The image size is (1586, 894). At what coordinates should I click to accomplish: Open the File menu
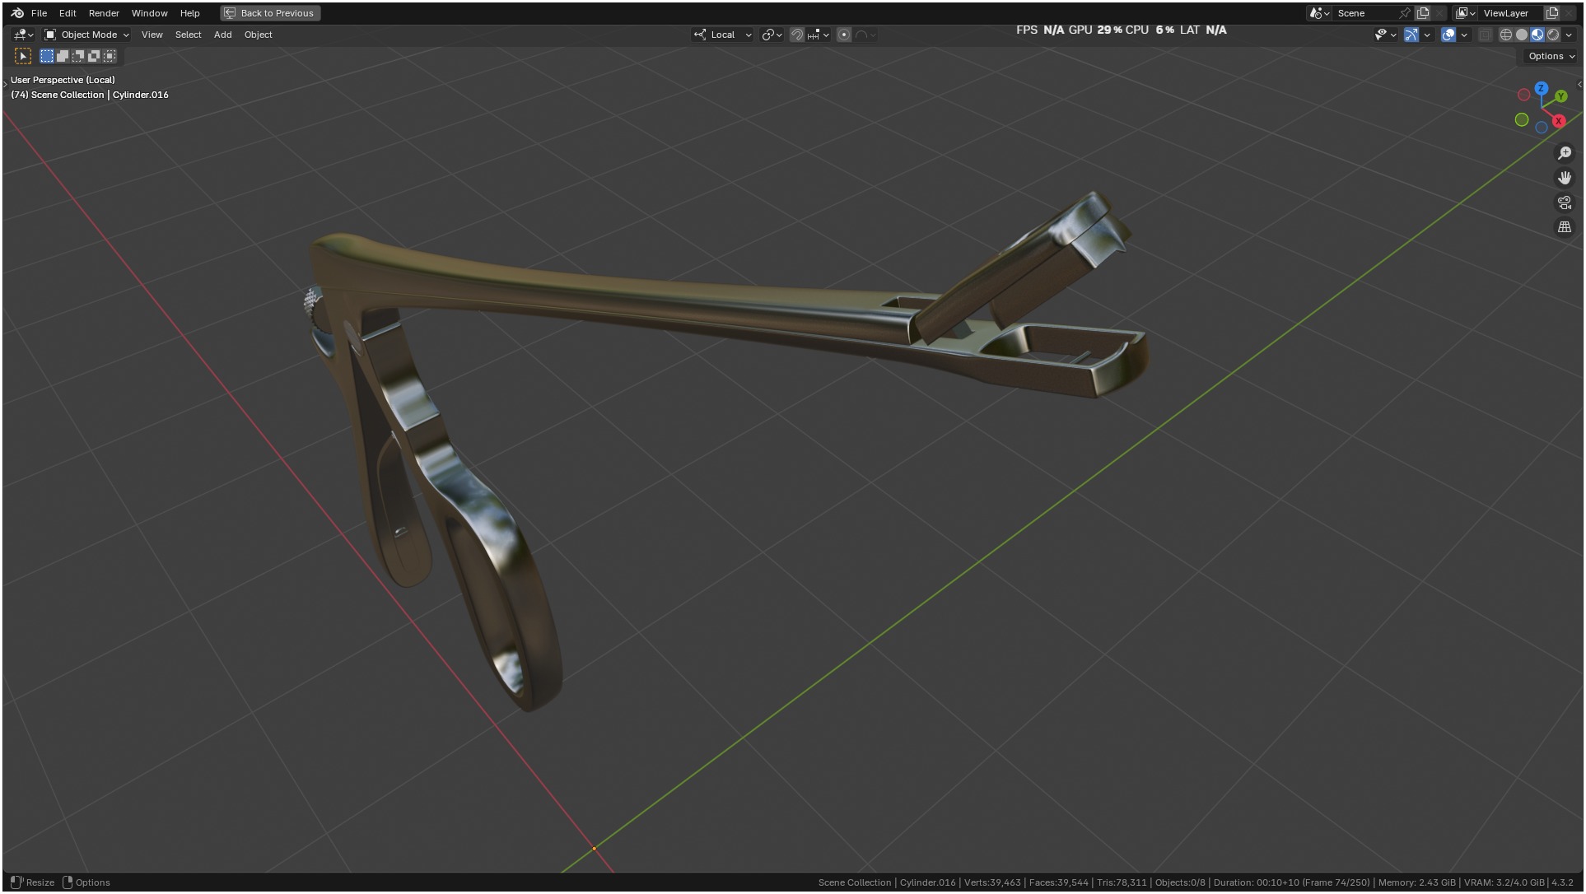pyautogui.click(x=39, y=13)
